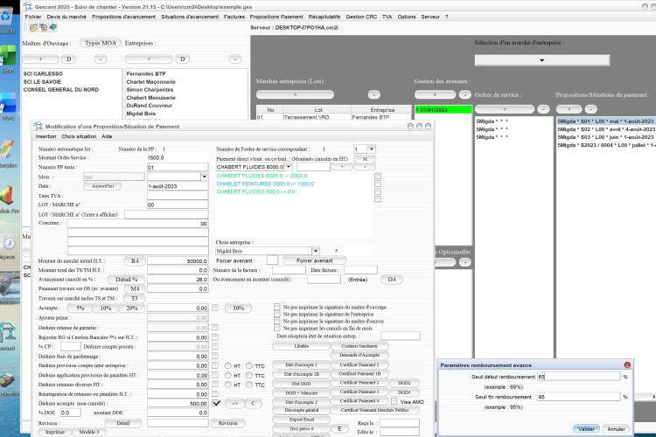This screenshot has width=656, height=437.
Task: Click the Terrassement VRD lot cell
Action: [x=318, y=117]
